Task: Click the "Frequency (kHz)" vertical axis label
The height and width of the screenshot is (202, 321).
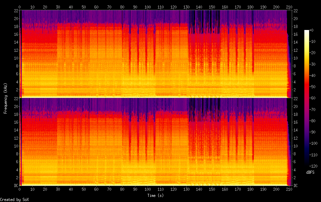Action: 5,98
